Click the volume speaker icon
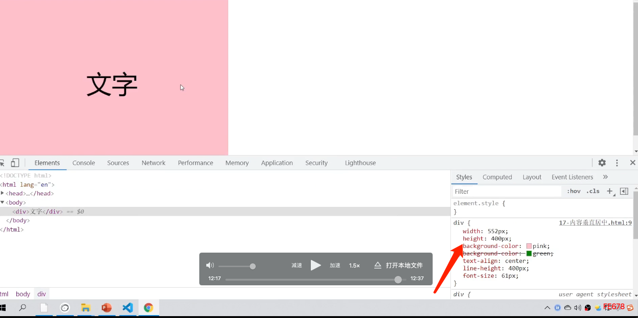638x318 pixels. click(x=210, y=266)
